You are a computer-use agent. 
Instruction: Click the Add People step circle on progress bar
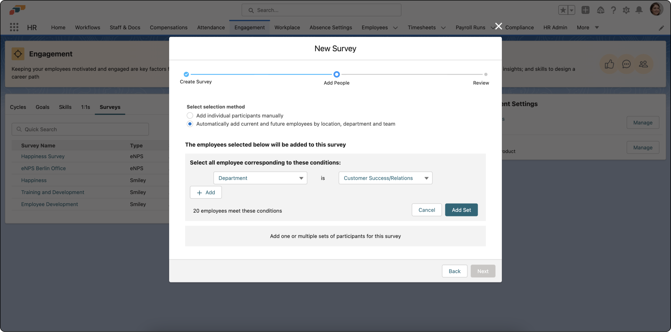pyautogui.click(x=336, y=74)
